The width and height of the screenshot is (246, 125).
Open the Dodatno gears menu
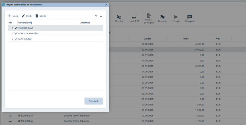click(x=162, y=17)
